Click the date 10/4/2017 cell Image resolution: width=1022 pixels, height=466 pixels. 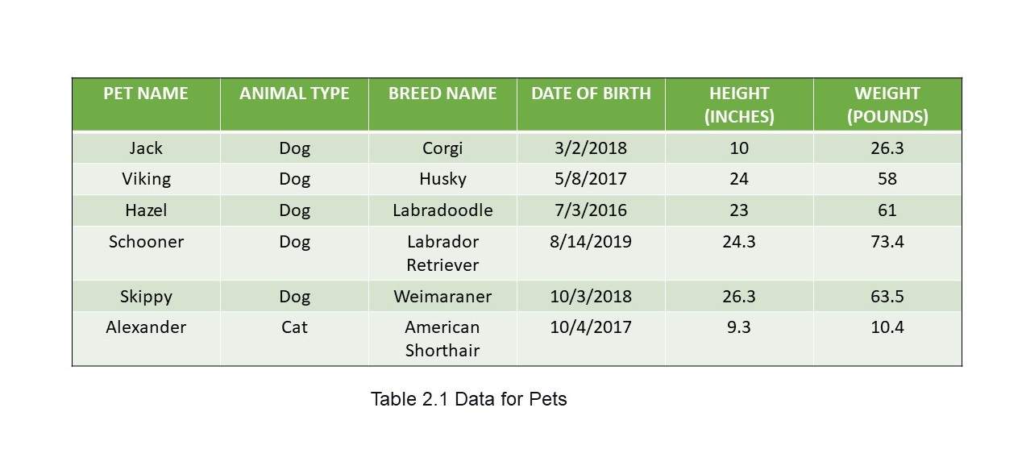pyautogui.click(x=591, y=339)
